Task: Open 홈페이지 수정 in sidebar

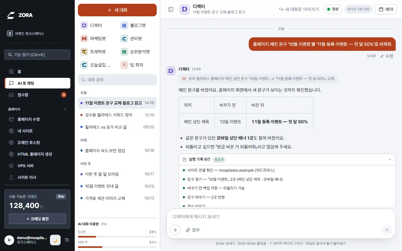Action: [37, 119]
